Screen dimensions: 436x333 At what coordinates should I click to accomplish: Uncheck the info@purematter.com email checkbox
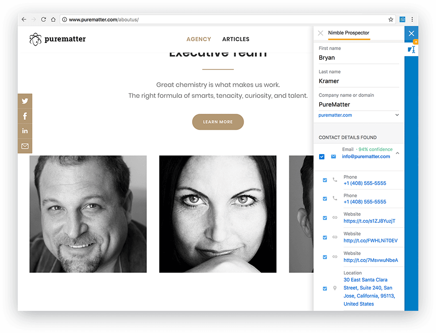[322, 157]
